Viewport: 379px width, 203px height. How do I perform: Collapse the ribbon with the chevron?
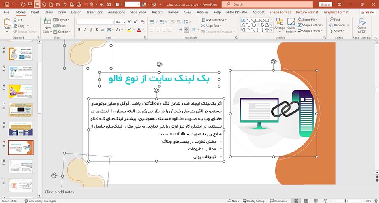[375, 38]
